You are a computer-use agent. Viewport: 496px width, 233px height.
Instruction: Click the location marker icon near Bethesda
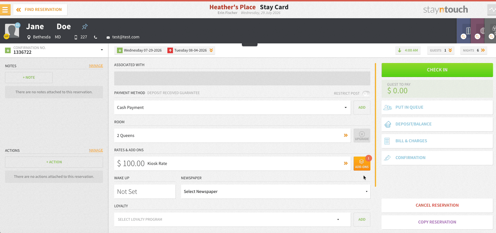tap(29, 37)
